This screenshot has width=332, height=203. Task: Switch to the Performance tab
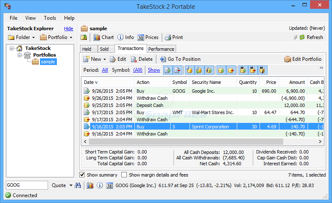pyautogui.click(x=161, y=49)
